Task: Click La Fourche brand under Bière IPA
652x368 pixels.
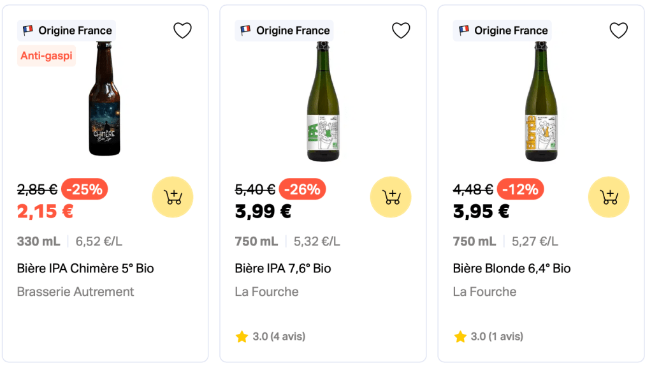Action: tap(266, 291)
